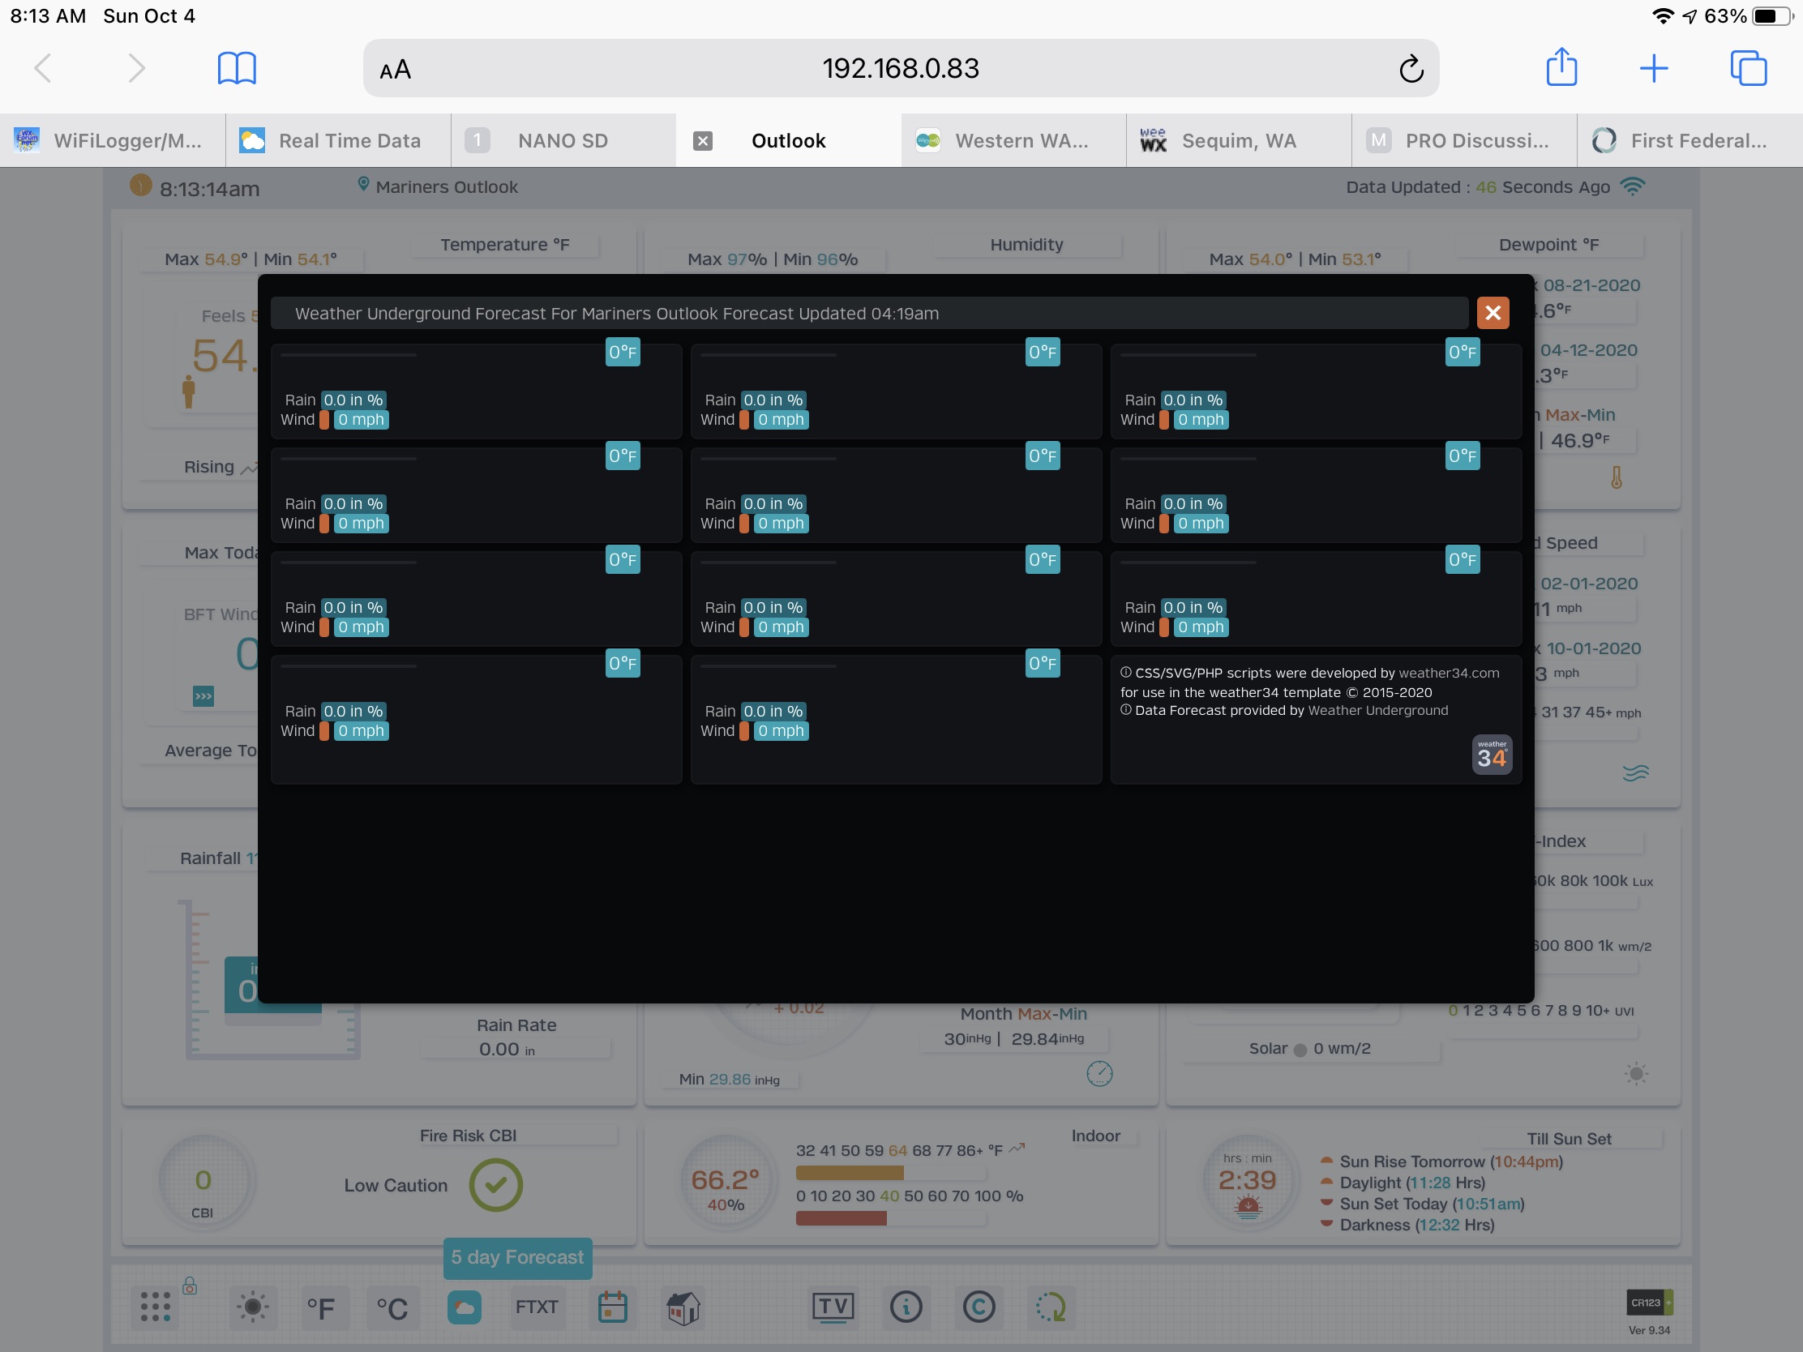This screenshot has height=1352, width=1803.
Task: Tap the blue waves icon in wind panel
Action: coord(1635,772)
